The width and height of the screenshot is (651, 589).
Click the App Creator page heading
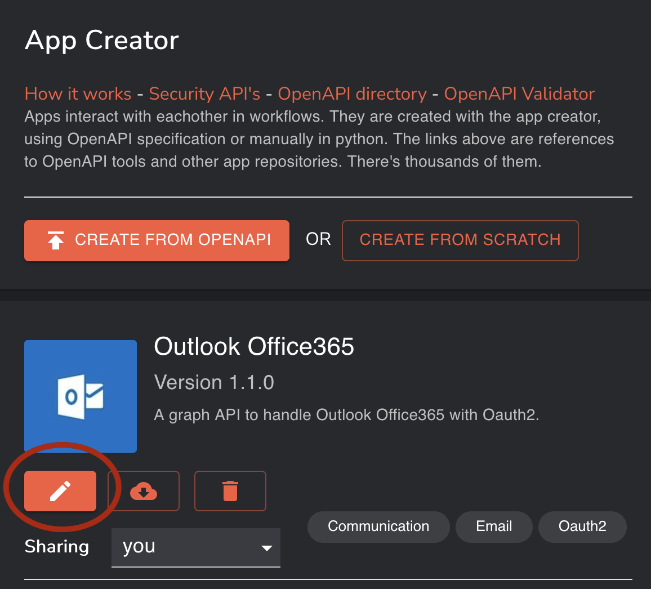point(102,41)
